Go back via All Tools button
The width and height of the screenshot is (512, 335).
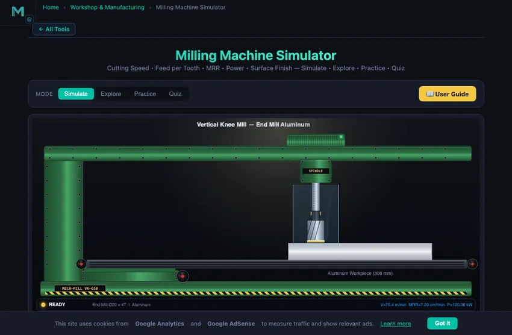pos(54,29)
